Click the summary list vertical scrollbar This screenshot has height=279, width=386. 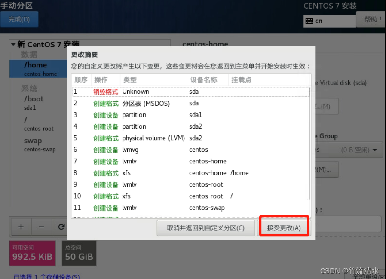[309, 143]
